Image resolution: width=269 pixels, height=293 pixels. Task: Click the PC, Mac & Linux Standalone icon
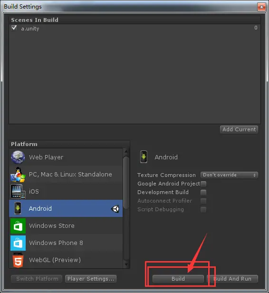18,175
